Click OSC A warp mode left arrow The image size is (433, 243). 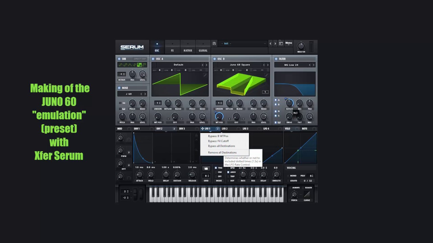point(168,119)
